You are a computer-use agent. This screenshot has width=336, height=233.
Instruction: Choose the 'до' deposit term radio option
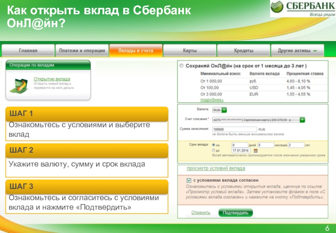coord(213,150)
